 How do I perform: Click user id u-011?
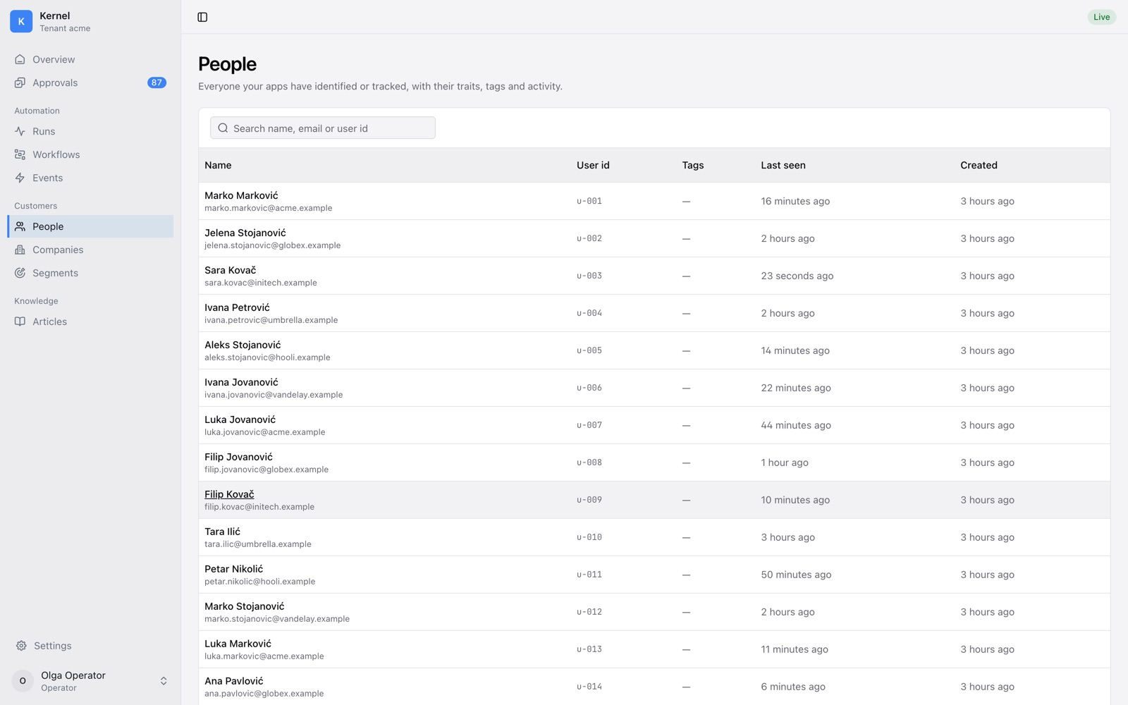click(x=589, y=575)
